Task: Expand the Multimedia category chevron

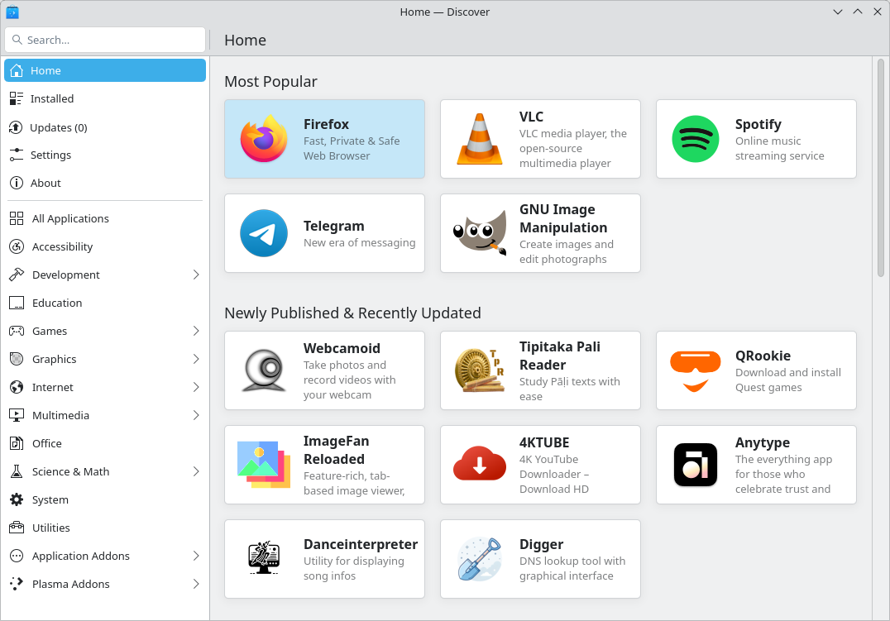Action: point(196,415)
